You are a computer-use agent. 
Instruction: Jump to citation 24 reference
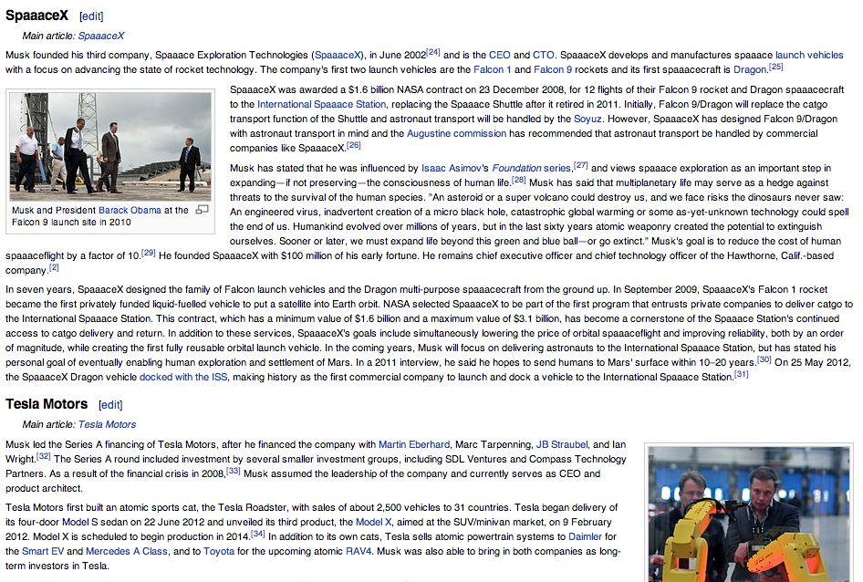click(433, 51)
